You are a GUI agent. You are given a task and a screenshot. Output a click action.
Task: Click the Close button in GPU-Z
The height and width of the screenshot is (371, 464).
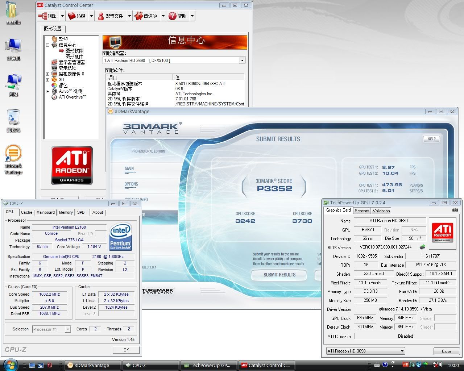pos(447,351)
